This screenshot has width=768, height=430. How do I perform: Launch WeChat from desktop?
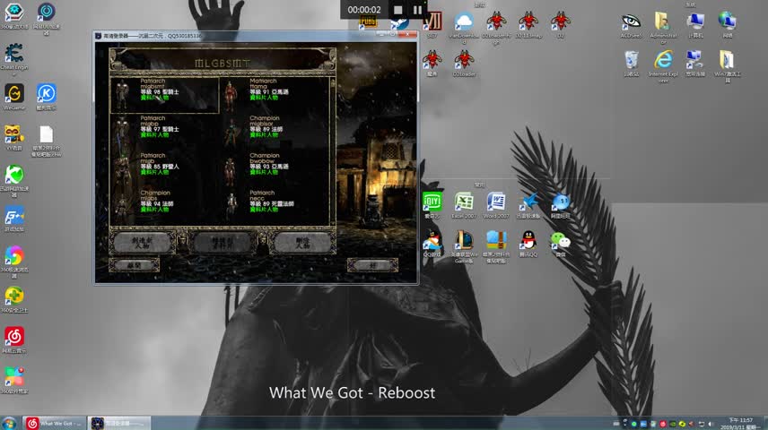561,244
